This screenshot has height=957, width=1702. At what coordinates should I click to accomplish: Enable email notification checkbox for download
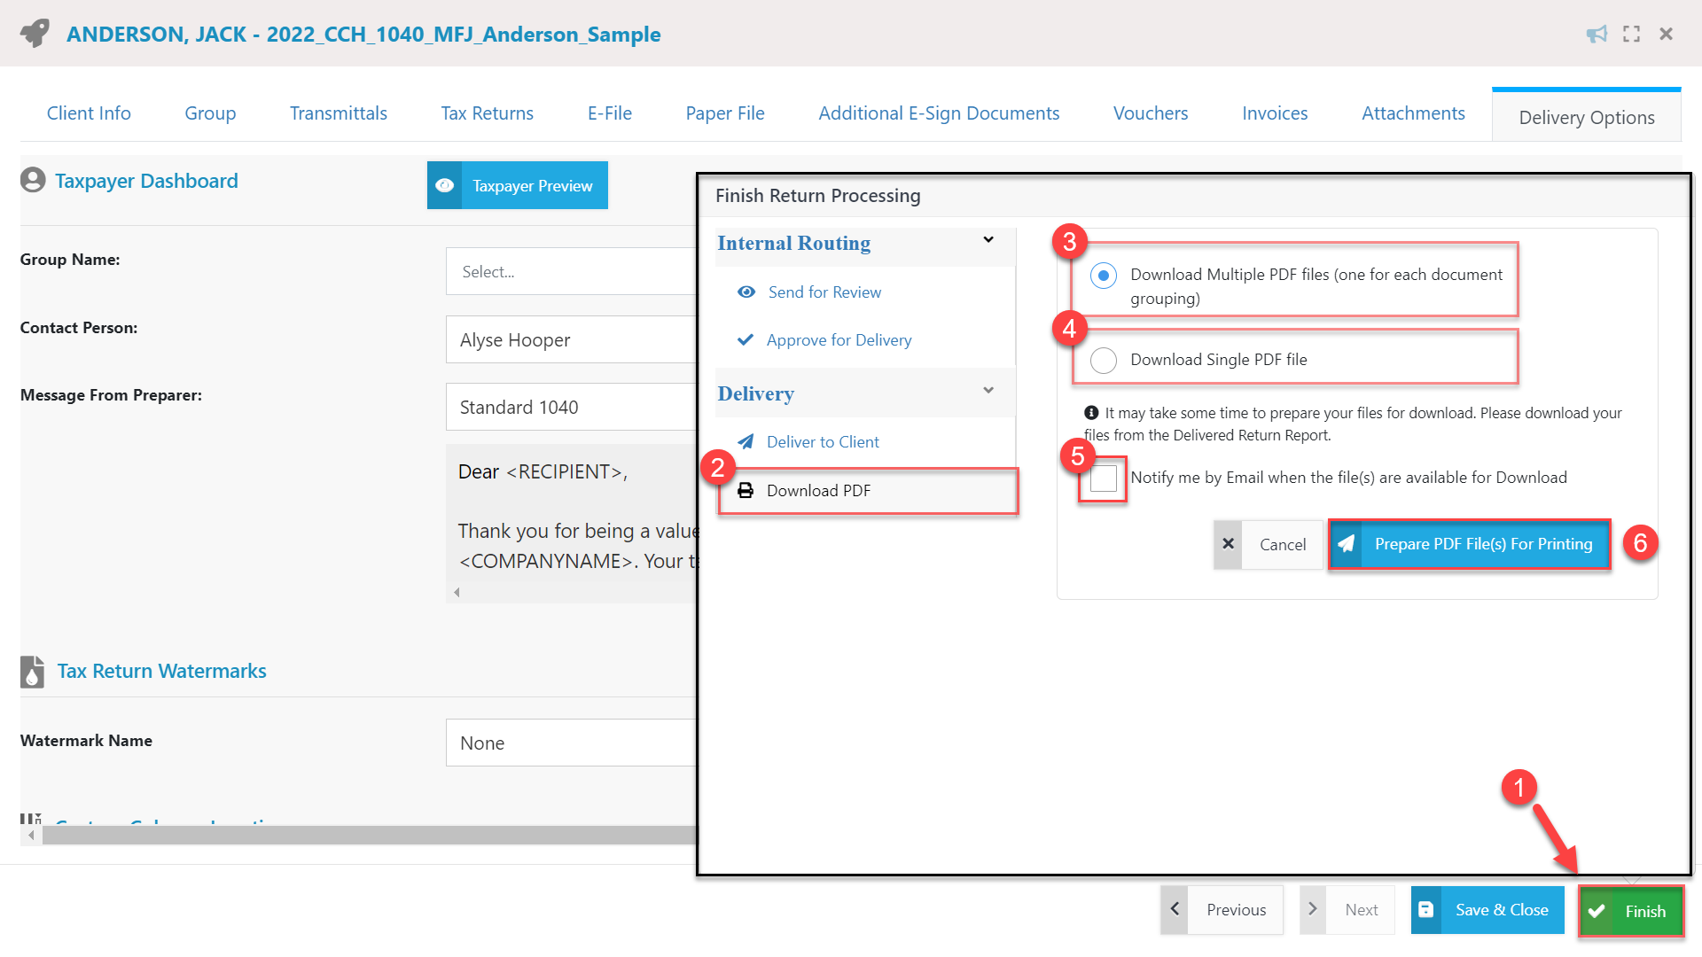1103,478
